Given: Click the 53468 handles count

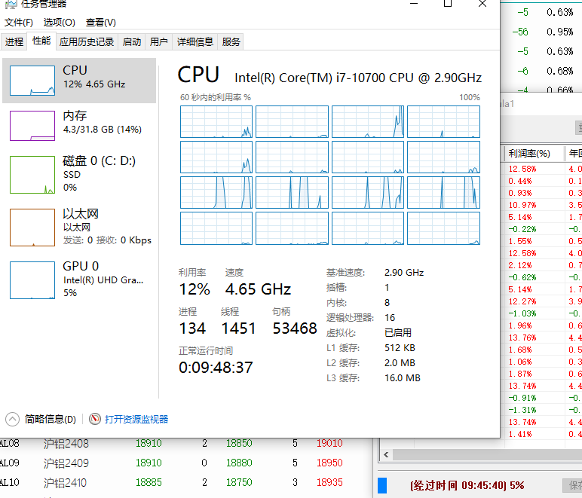Looking at the screenshot, I should [295, 328].
